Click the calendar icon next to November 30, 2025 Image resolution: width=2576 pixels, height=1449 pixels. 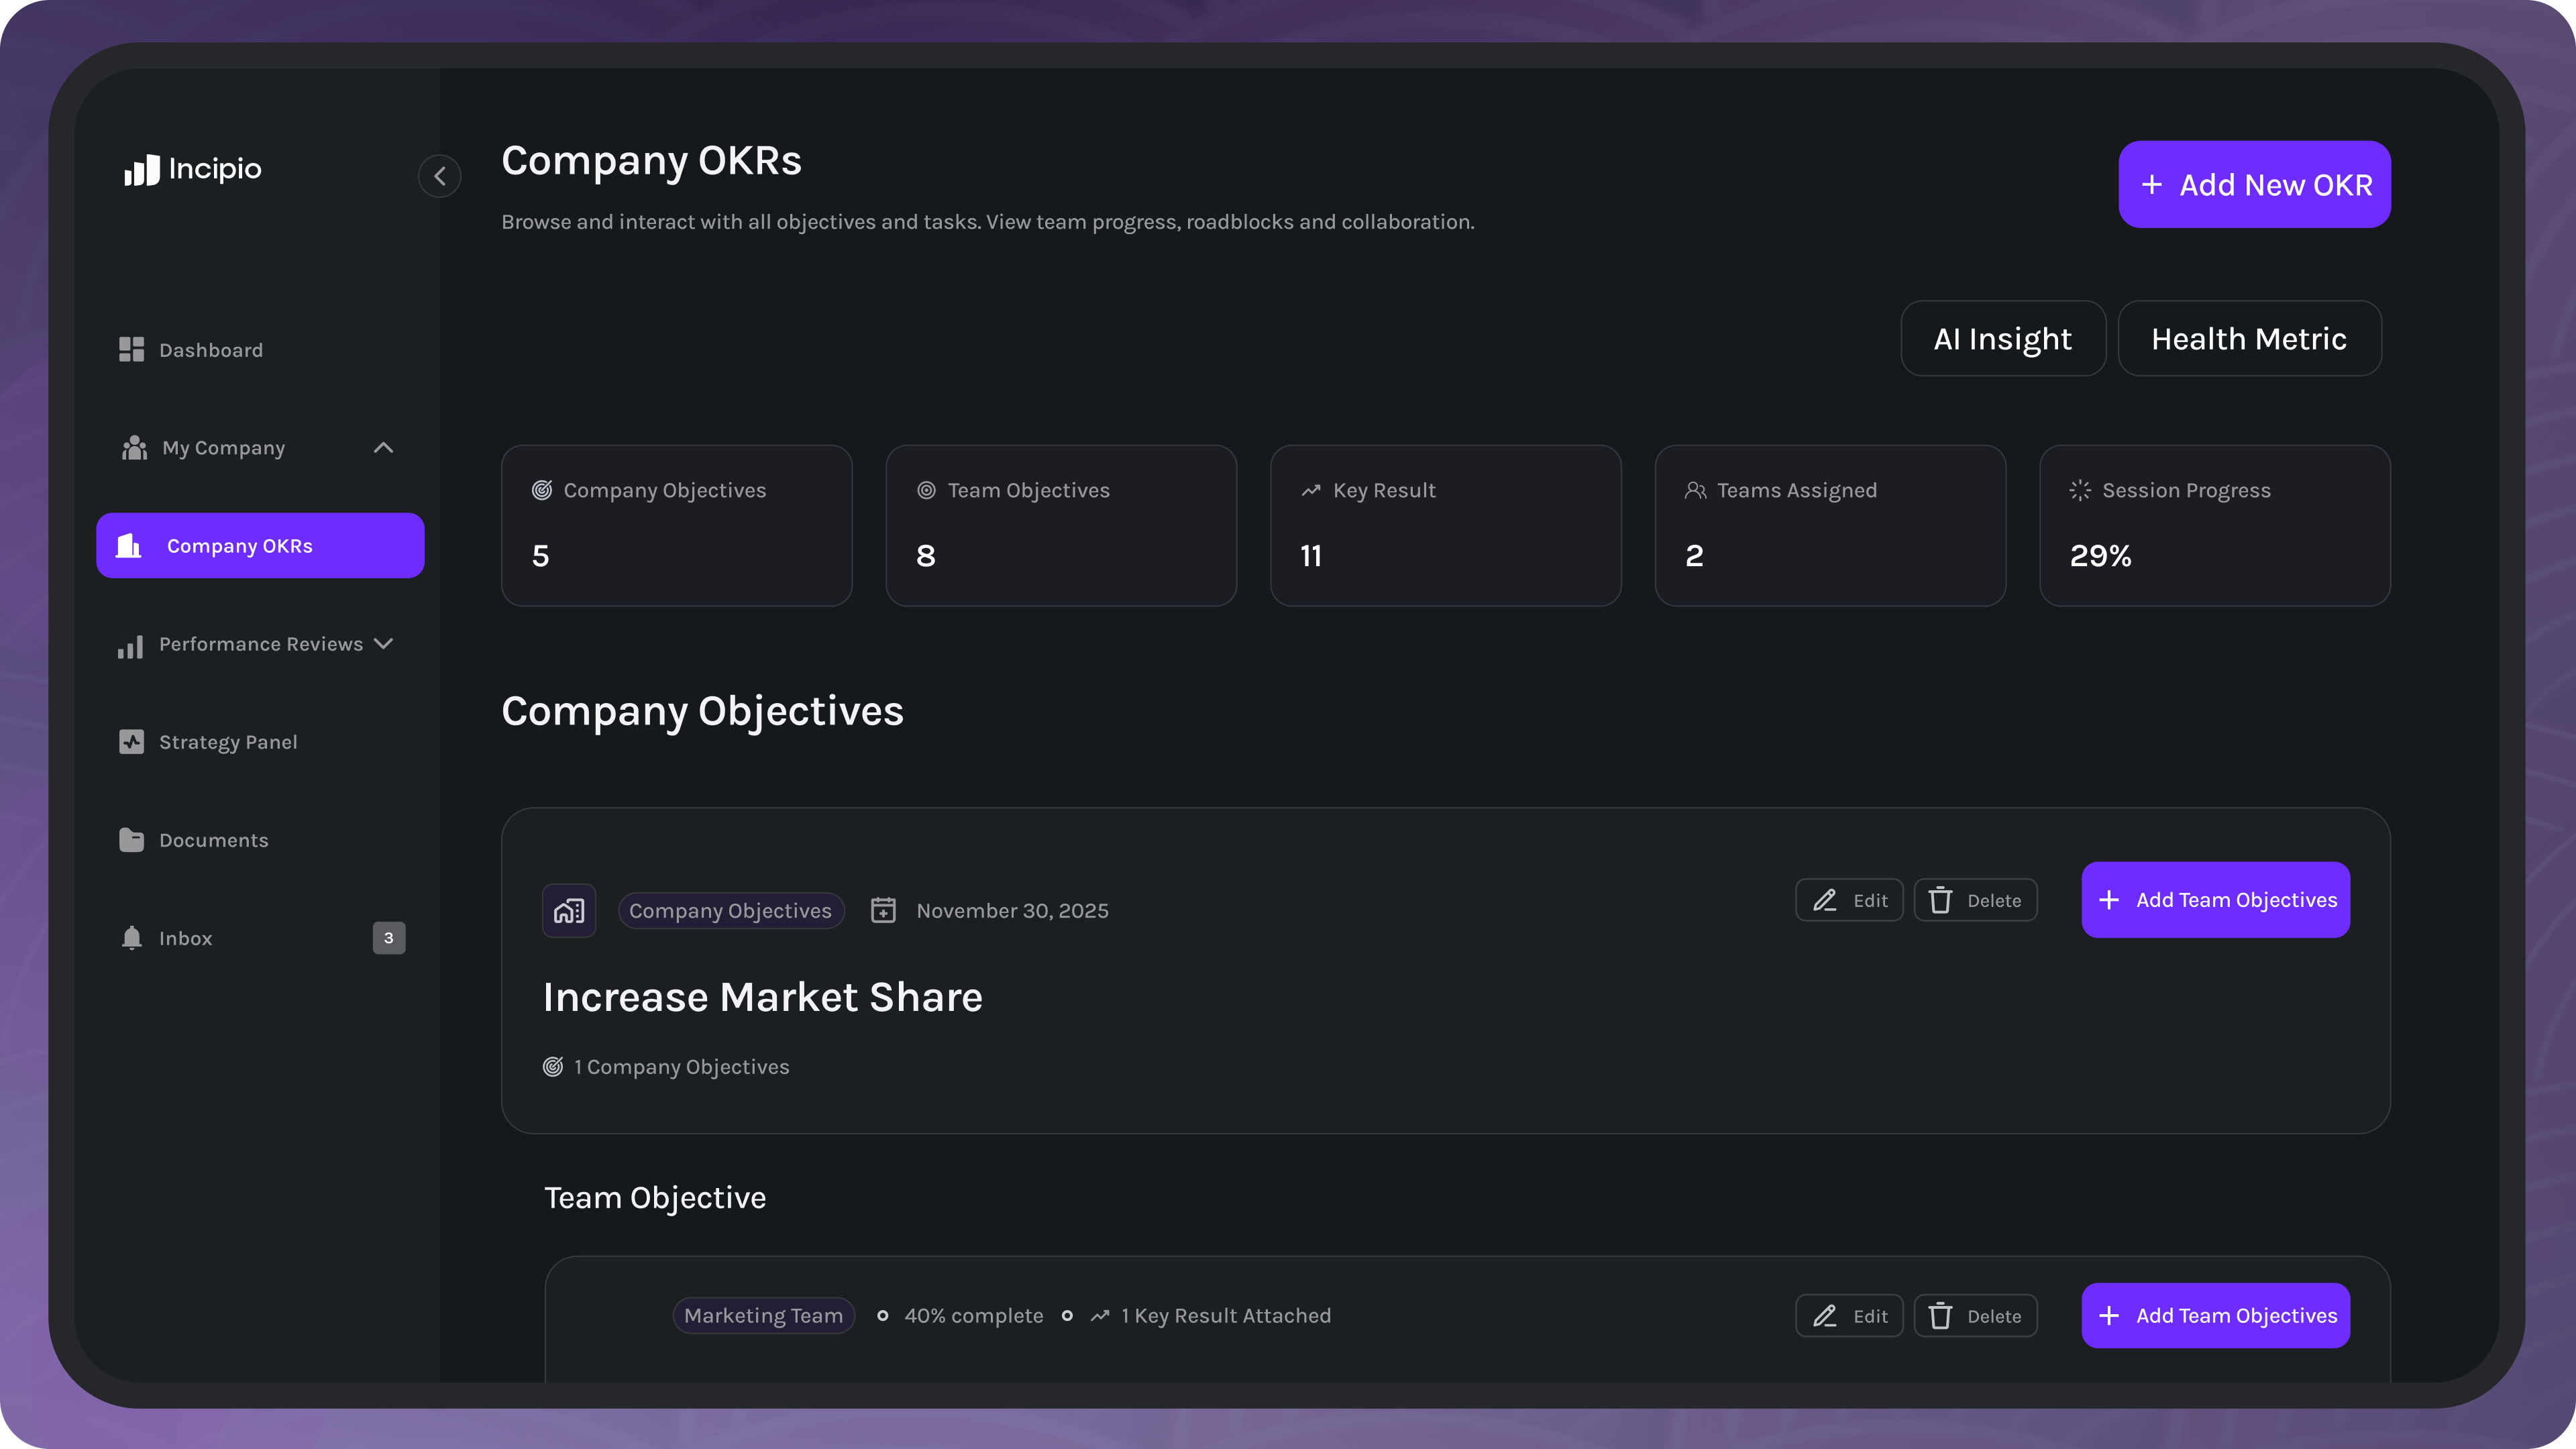coord(884,910)
